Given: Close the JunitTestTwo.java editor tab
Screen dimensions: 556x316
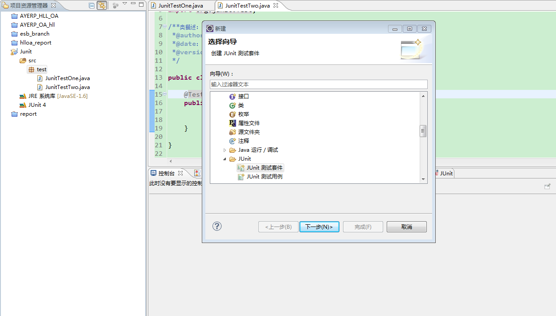Looking at the screenshot, I should point(276,5).
